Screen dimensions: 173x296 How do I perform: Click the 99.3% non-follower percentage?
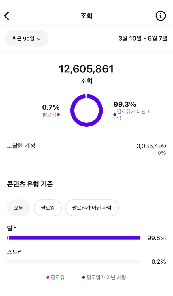click(125, 104)
